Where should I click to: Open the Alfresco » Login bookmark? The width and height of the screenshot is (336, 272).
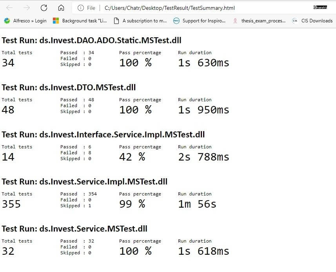tap(25, 20)
